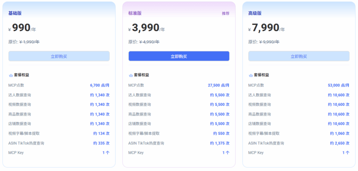Click 达人数据查询 label in 基础版 card
This screenshot has height=171, width=358.
tap(20, 95)
